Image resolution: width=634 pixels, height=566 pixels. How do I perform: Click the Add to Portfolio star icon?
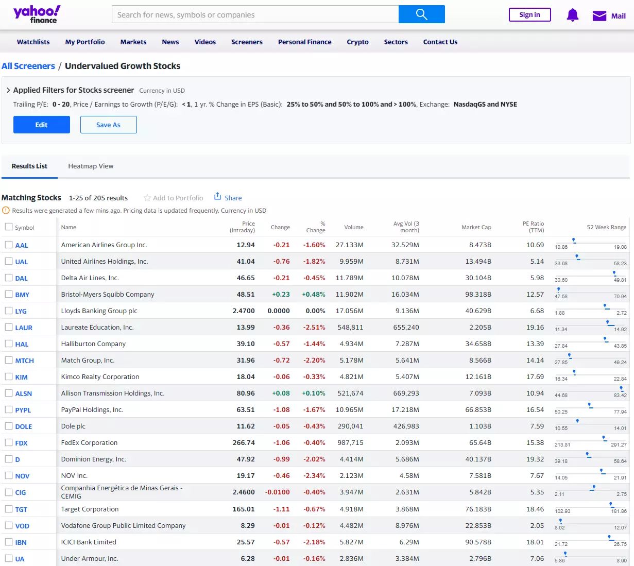coord(147,198)
